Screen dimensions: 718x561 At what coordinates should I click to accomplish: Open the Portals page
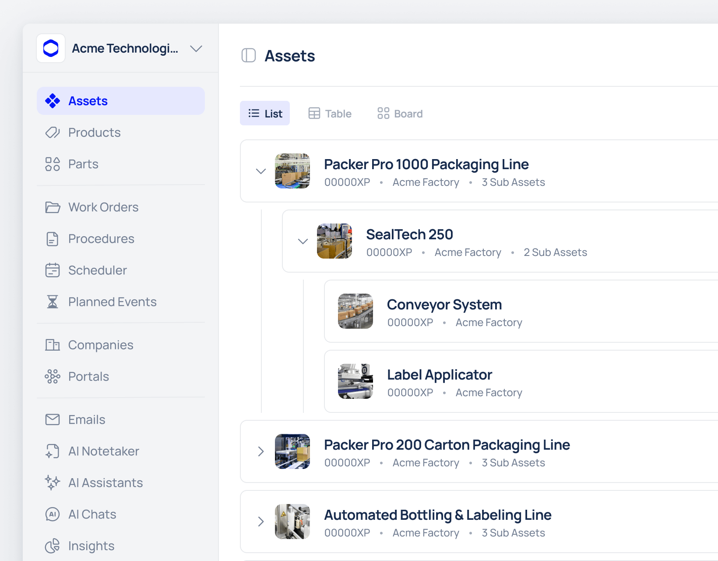(121, 376)
